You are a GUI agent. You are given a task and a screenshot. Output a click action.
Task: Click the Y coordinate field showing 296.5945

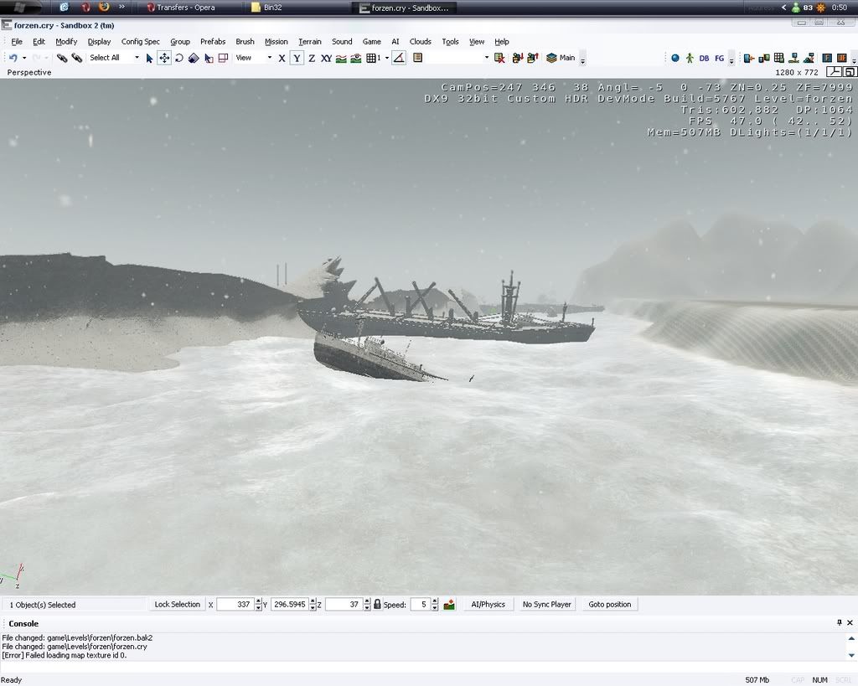[x=289, y=605]
